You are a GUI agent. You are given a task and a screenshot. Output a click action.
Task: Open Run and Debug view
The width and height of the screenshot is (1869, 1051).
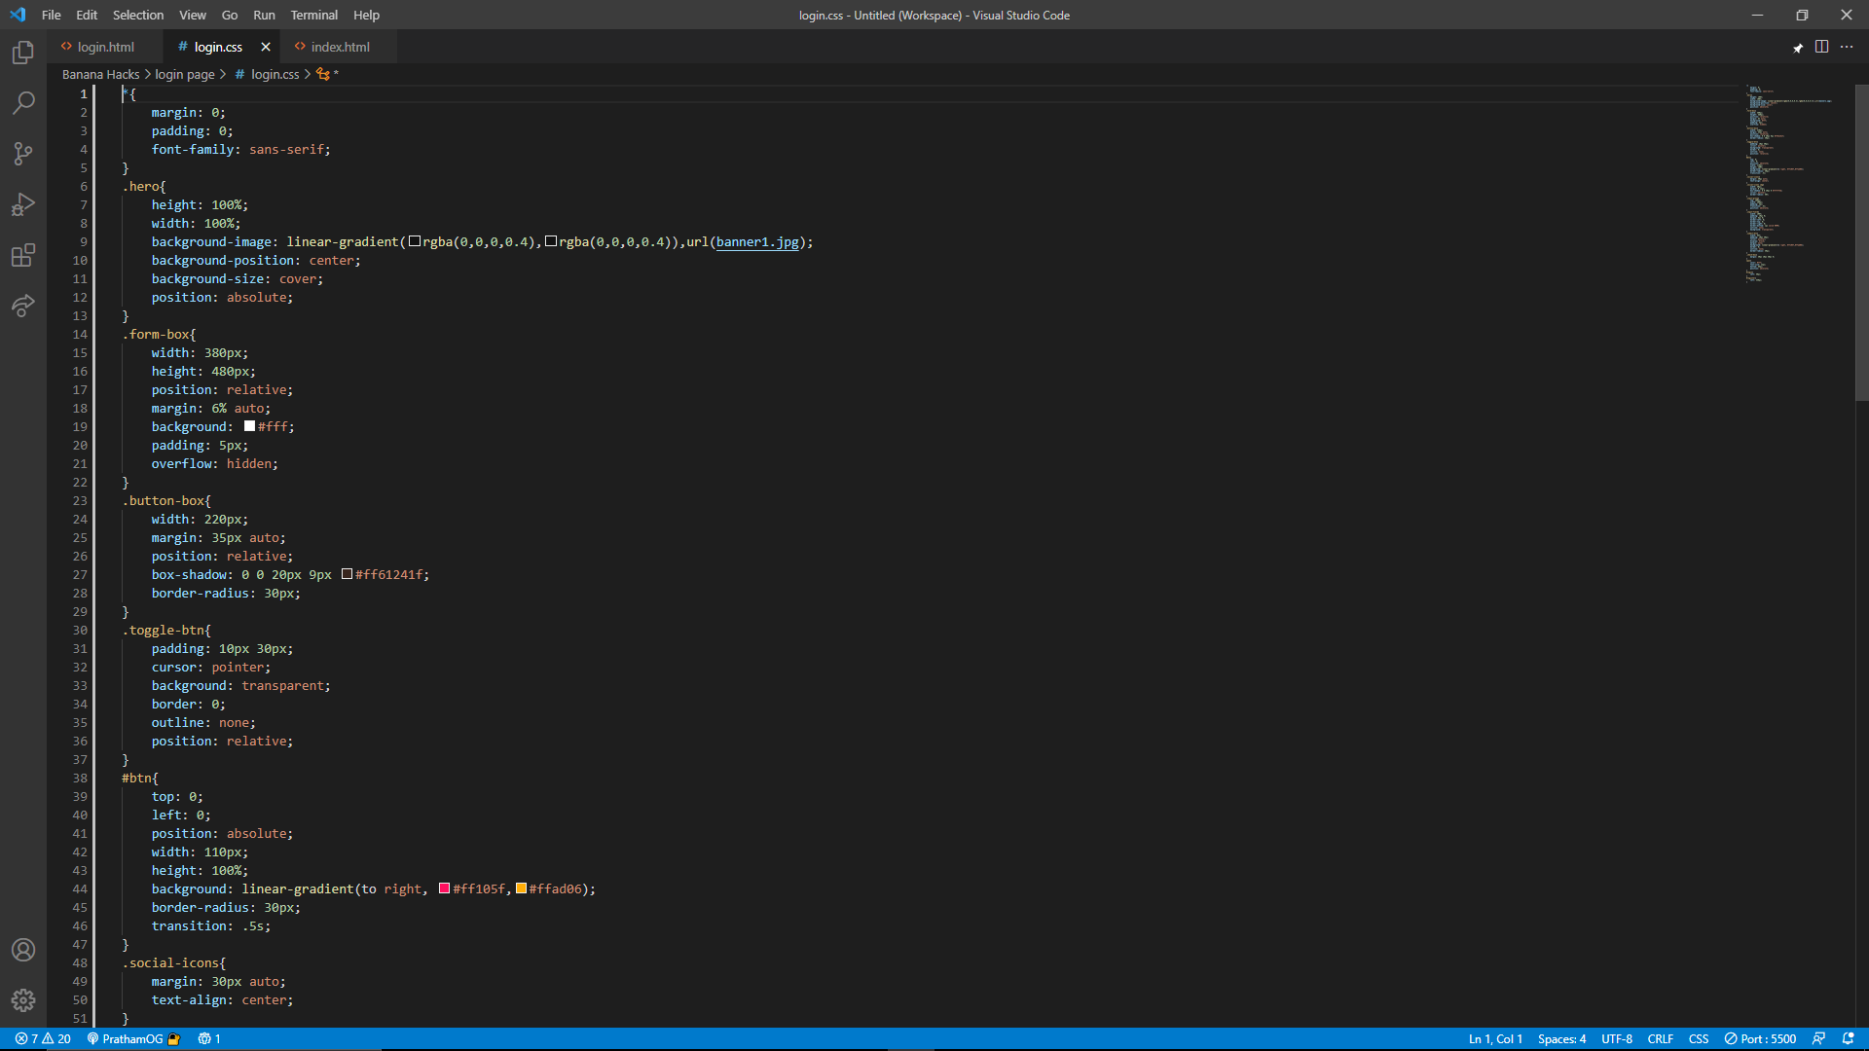click(23, 204)
